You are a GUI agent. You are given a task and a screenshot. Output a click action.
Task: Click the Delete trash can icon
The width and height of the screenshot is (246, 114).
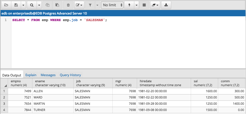[x=68, y=5]
